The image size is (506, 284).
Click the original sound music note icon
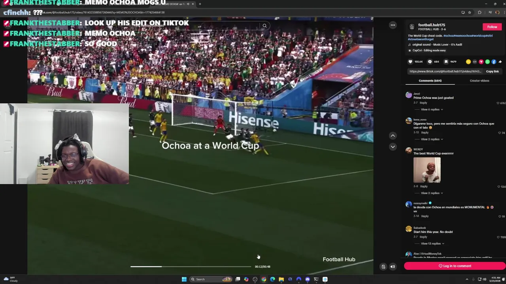410,45
